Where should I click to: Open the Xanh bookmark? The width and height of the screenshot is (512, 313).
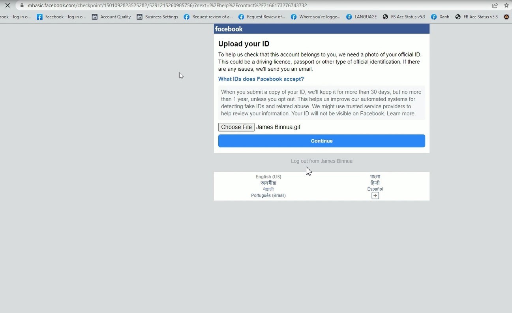tap(440, 17)
